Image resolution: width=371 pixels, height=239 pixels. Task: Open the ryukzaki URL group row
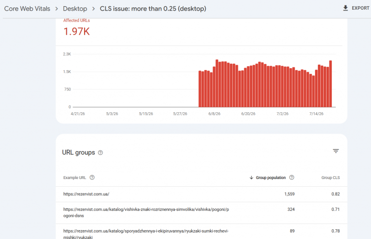point(201,232)
